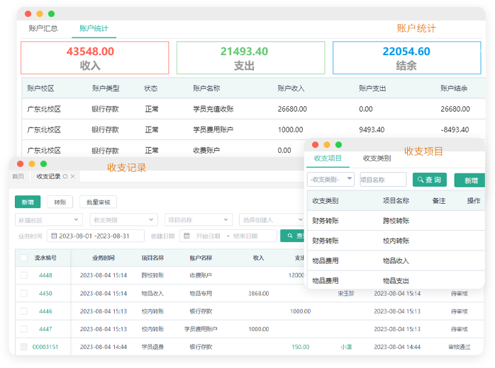Click 校内转账 row in 收支项目 table
Screen dimensions: 495x368
pyautogui.click(x=396, y=241)
